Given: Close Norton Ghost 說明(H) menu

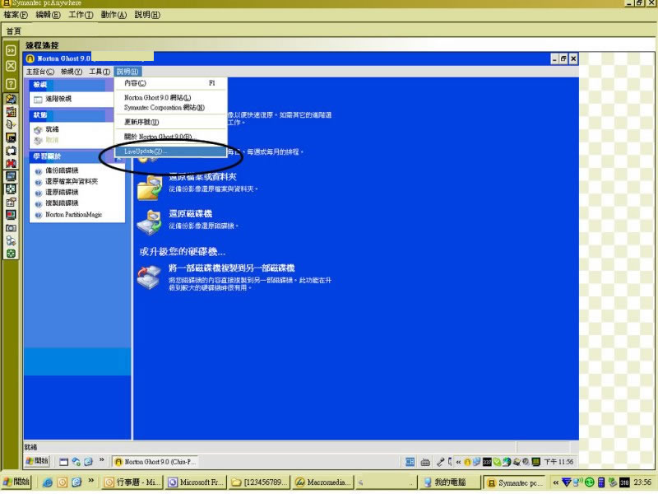Looking at the screenshot, I should [x=127, y=72].
